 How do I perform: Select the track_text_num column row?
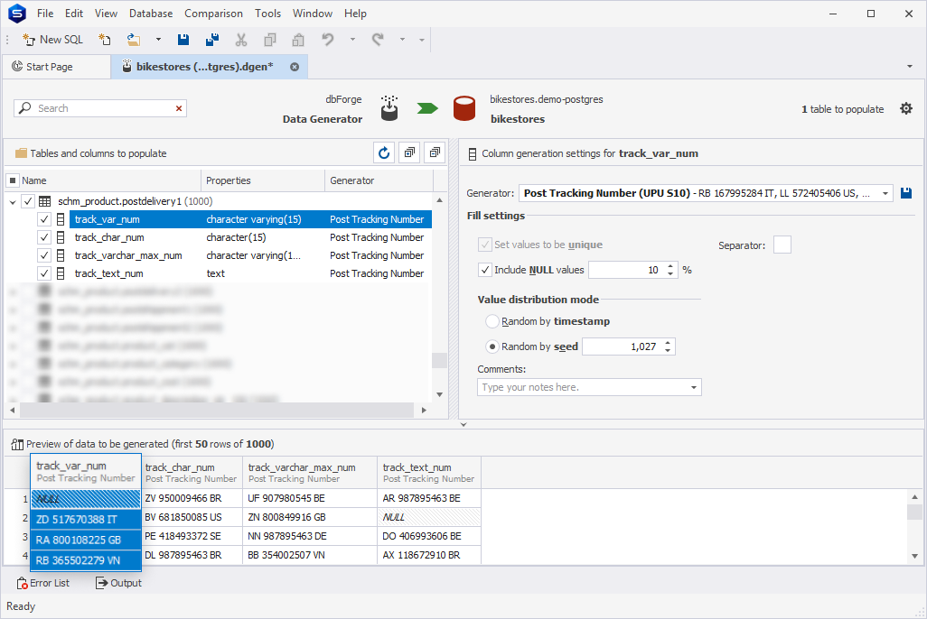pyautogui.click(x=250, y=273)
